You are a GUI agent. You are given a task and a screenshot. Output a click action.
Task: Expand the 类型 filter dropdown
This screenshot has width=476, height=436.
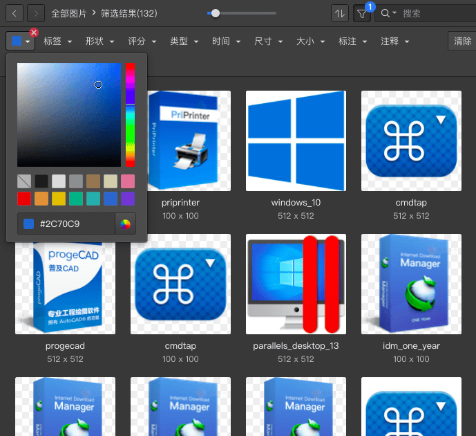click(x=184, y=41)
